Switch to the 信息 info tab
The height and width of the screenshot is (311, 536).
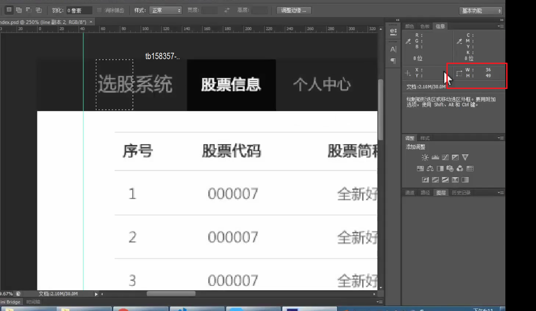pos(440,26)
